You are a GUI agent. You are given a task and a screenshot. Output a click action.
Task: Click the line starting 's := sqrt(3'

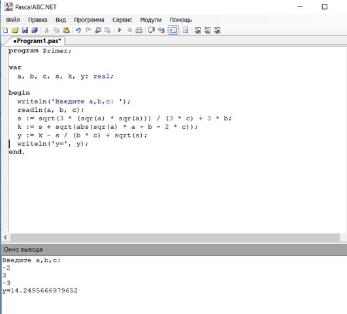coord(124,118)
